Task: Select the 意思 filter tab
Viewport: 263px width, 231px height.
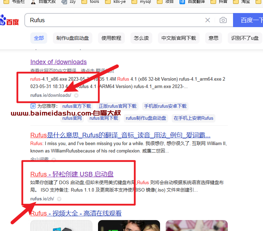Action: coord(213,38)
